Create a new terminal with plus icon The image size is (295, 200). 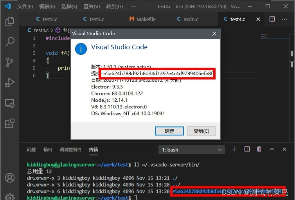pos(234,149)
